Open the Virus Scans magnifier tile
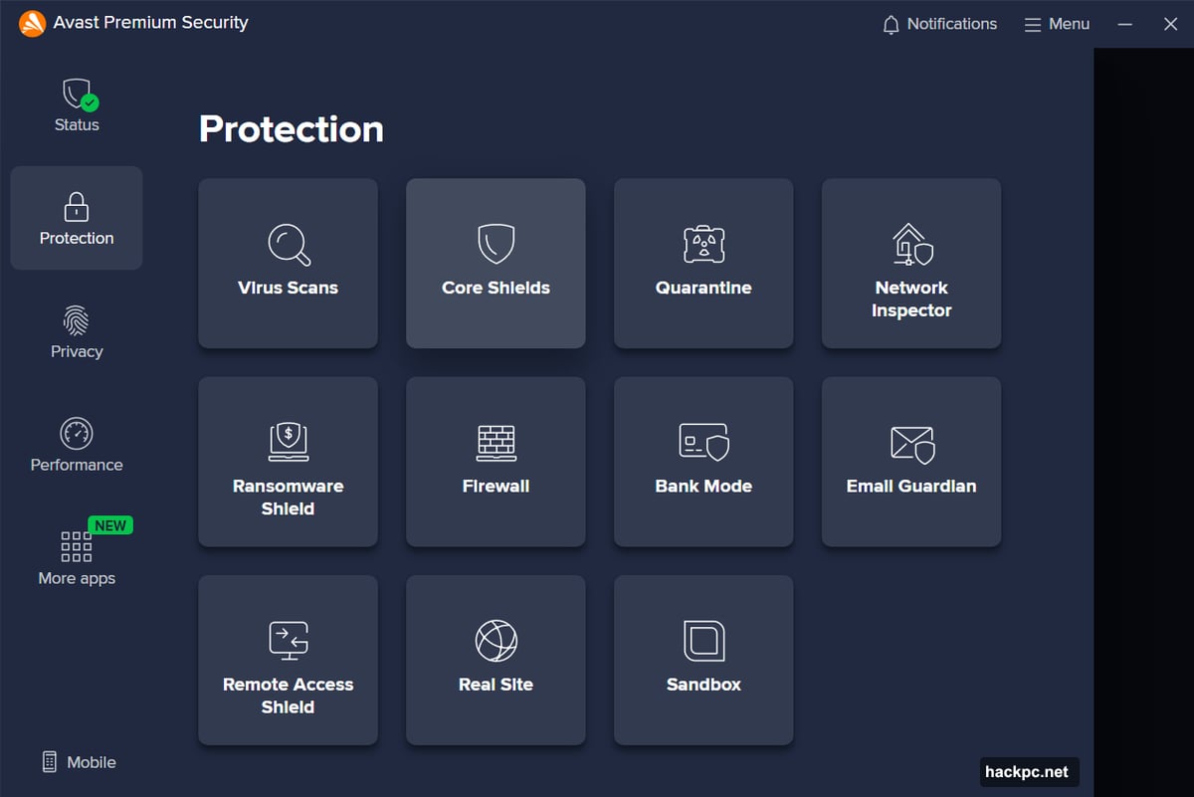 pyautogui.click(x=288, y=264)
